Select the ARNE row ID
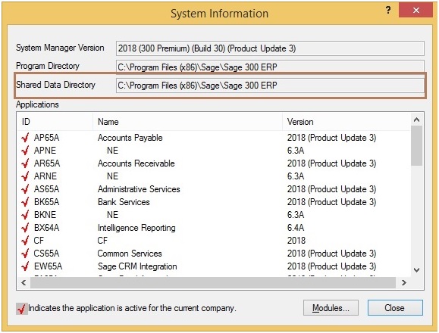The image size is (439, 333). [45, 176]
